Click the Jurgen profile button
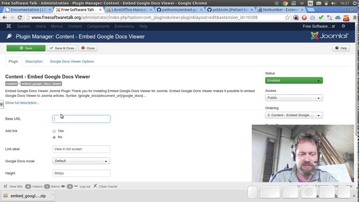This screenshot has width=359, height=202. [x=349, y=10]
